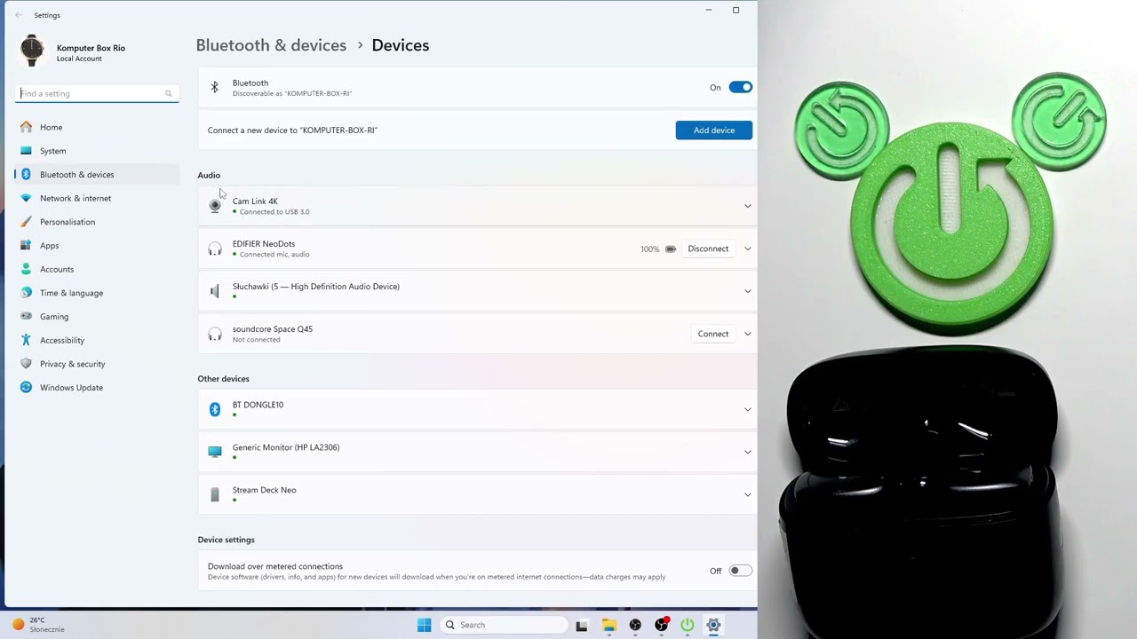The image size is (1137, 639).
Task: Open Privacy & security settings
Action: (x=97, y=364)
